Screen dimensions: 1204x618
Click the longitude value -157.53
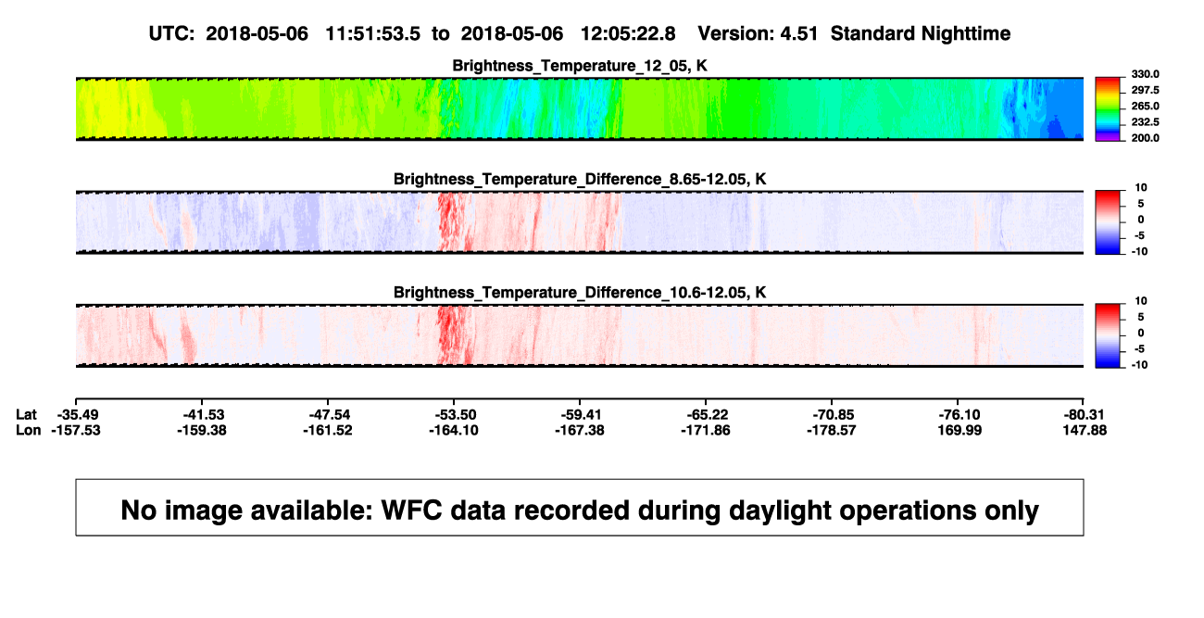[x=75, y=430]
